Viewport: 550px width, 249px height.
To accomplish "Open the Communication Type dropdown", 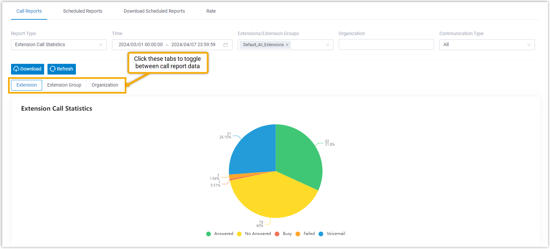I will pos(487,45).
